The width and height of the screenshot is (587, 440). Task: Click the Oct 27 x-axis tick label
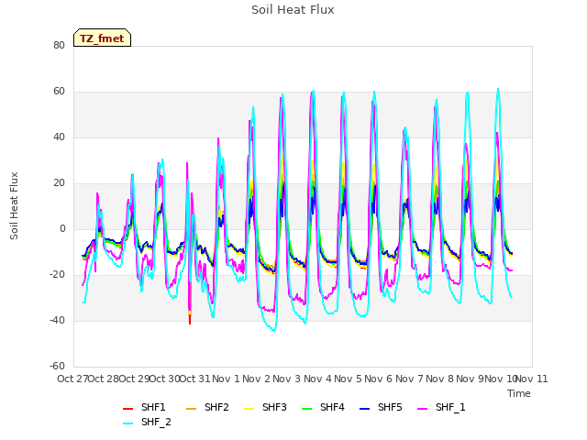[72, 379]
